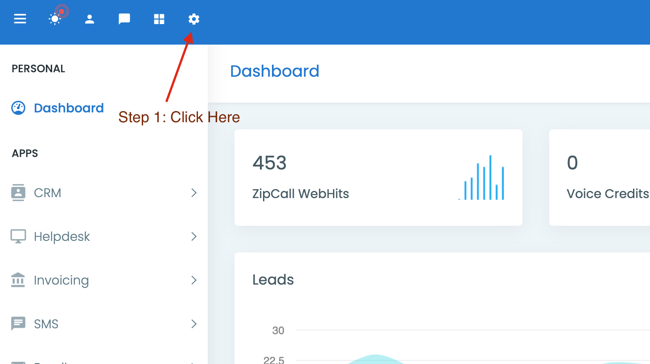Click the Helpdesk monitor icon

(x=18, y=236)
